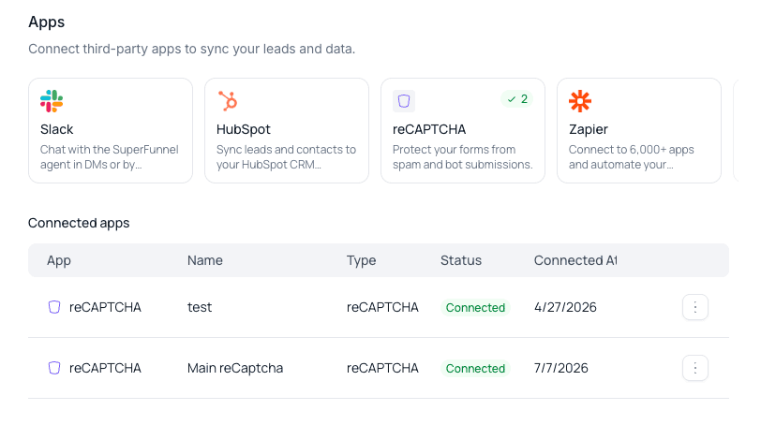Click the Connected status badge in test row
Viewport: 776px width, 425px height.
point(475,307)
